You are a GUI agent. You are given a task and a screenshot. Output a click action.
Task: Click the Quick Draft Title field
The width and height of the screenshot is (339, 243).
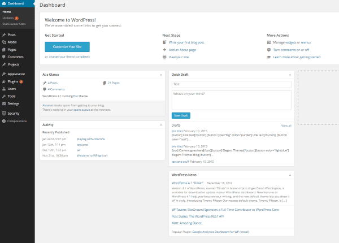231,84
